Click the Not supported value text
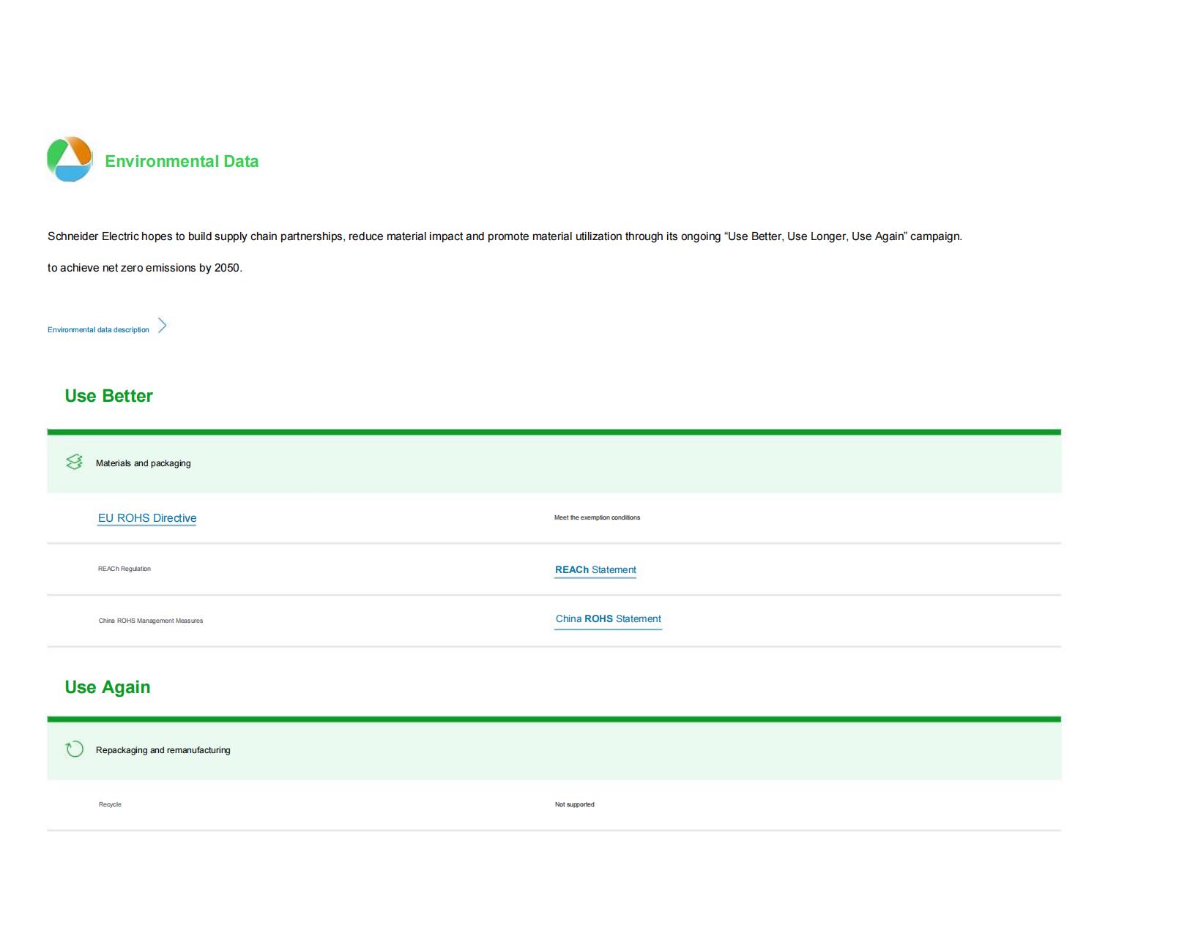The width and height of the screenshot is (1190, 950). [x=575, y=804]
